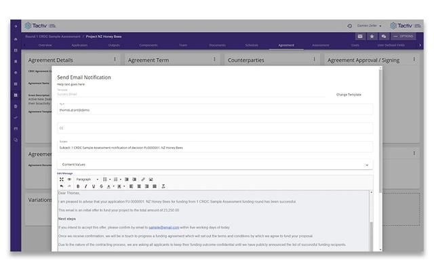
Task: Switch to the Documents tab
Action: 218,45
